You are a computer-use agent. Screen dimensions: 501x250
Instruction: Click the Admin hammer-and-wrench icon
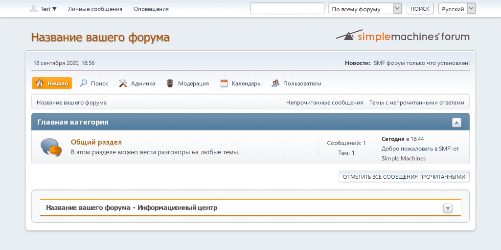[123, 83]
